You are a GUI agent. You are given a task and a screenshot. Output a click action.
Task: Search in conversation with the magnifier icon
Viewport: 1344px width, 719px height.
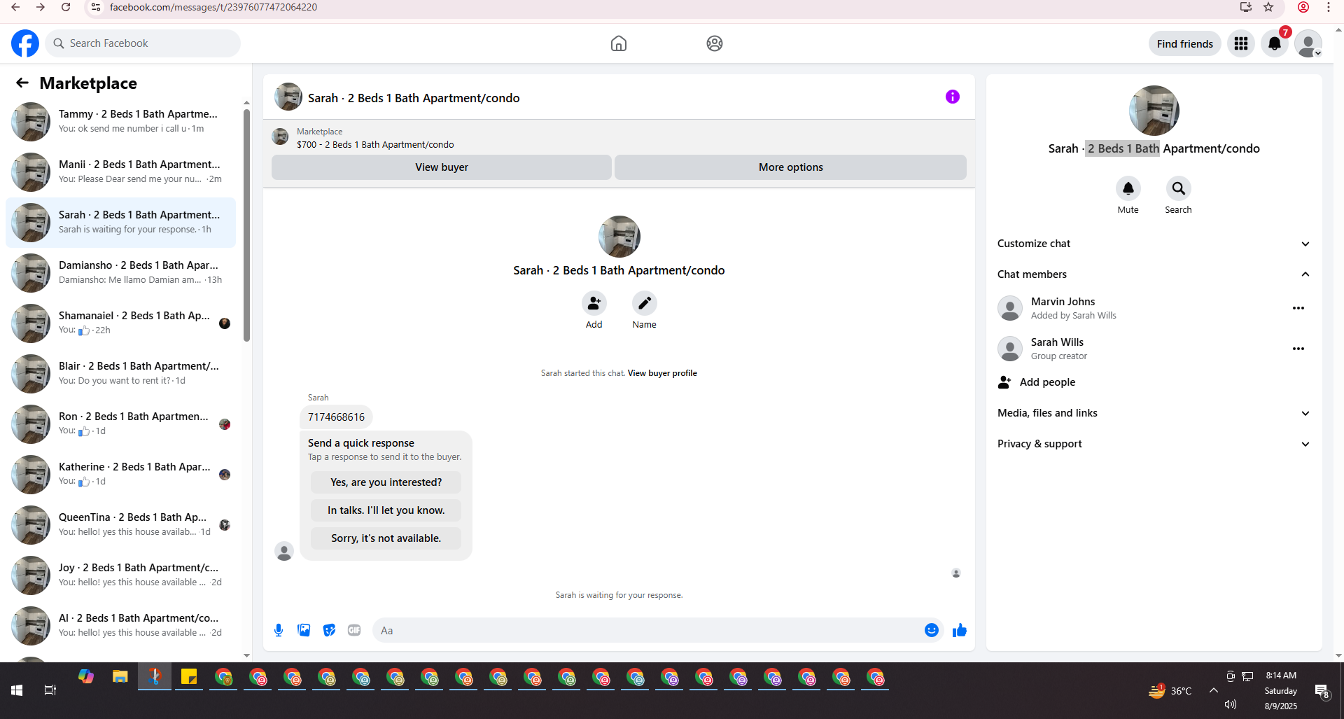coord(1179,188)
